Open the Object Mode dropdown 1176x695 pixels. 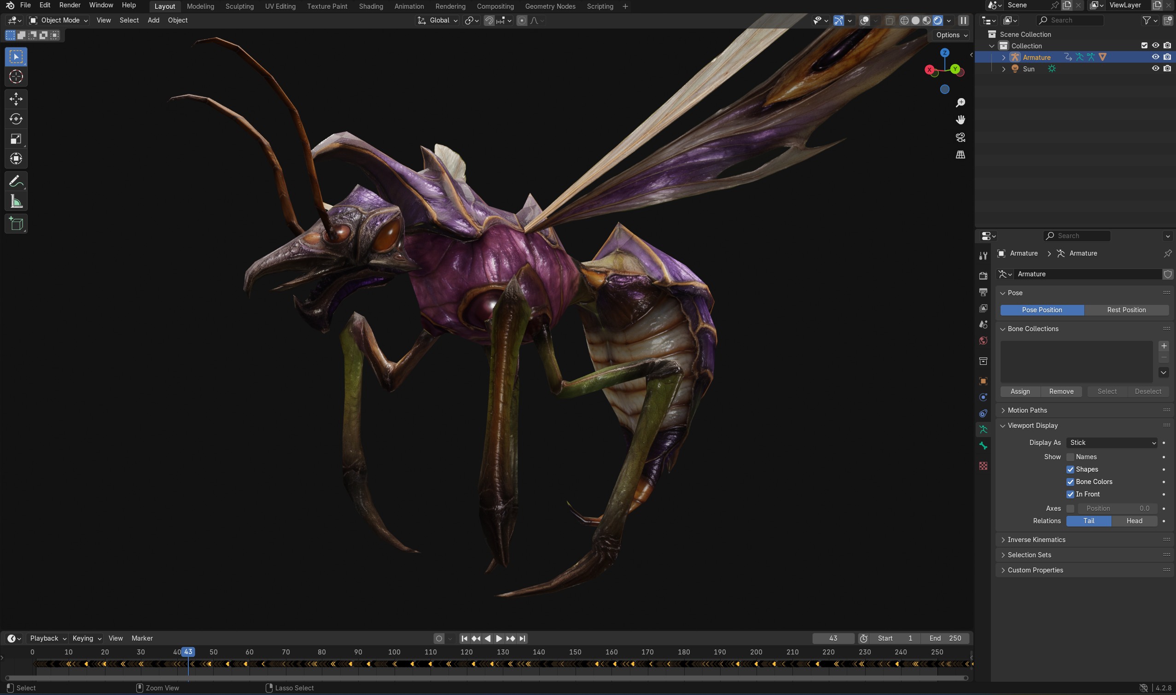pos(58,20)
